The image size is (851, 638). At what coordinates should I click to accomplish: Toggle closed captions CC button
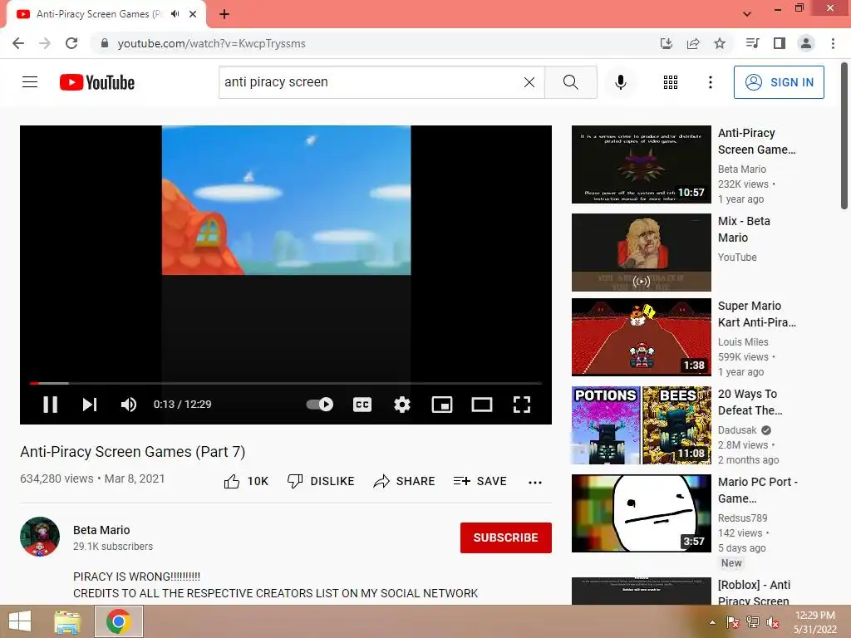(x=362, y=405)
